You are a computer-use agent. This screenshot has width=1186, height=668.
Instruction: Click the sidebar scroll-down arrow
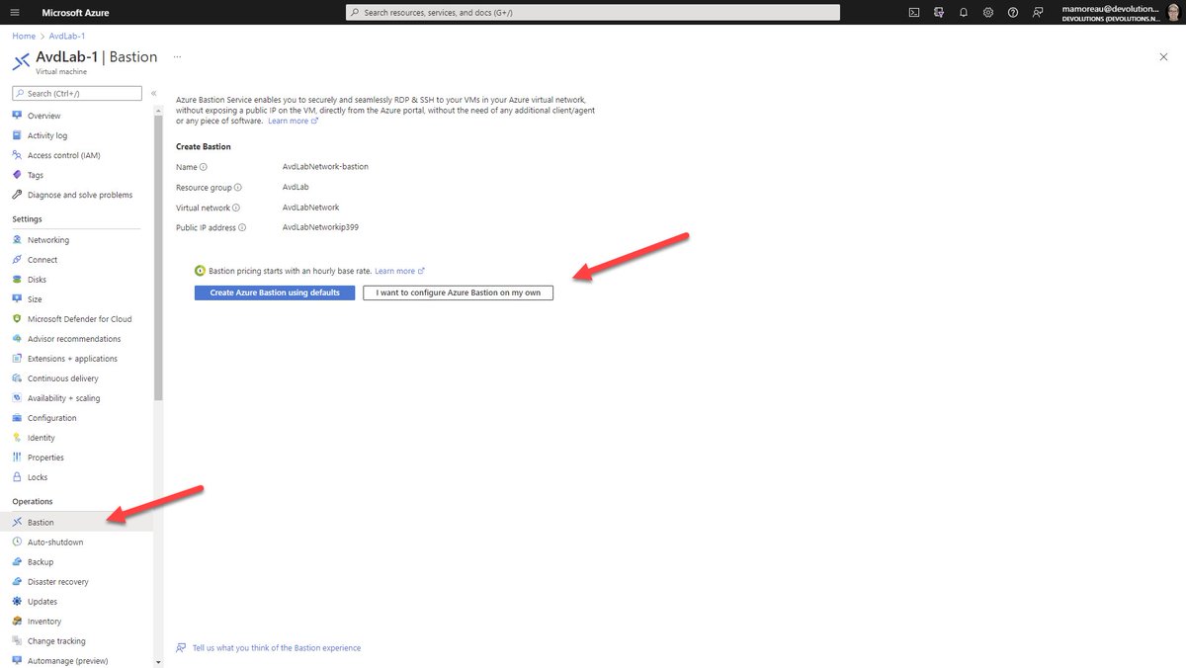(x=158, y=661)
